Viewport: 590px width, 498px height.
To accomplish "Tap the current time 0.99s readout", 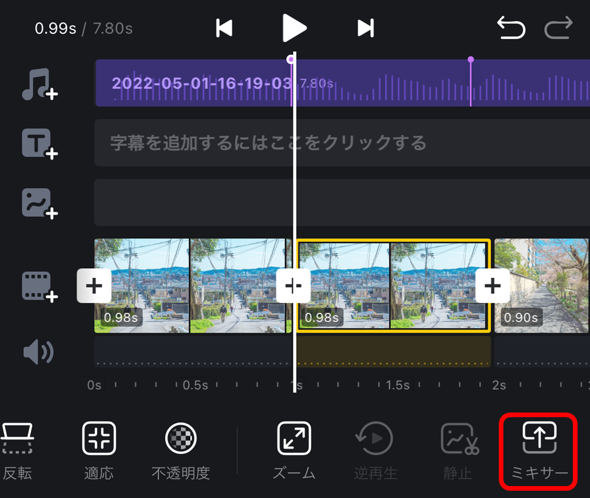I will pyautogui.click(x=55, y=28).
